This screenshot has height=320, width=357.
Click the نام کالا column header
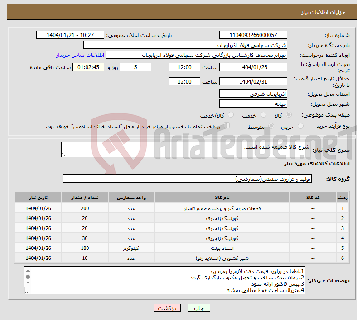(x=222, y=198)
